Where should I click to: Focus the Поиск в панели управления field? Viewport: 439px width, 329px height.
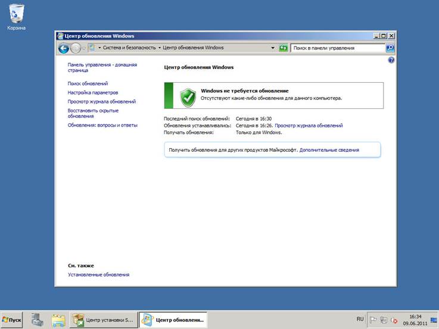338,48
